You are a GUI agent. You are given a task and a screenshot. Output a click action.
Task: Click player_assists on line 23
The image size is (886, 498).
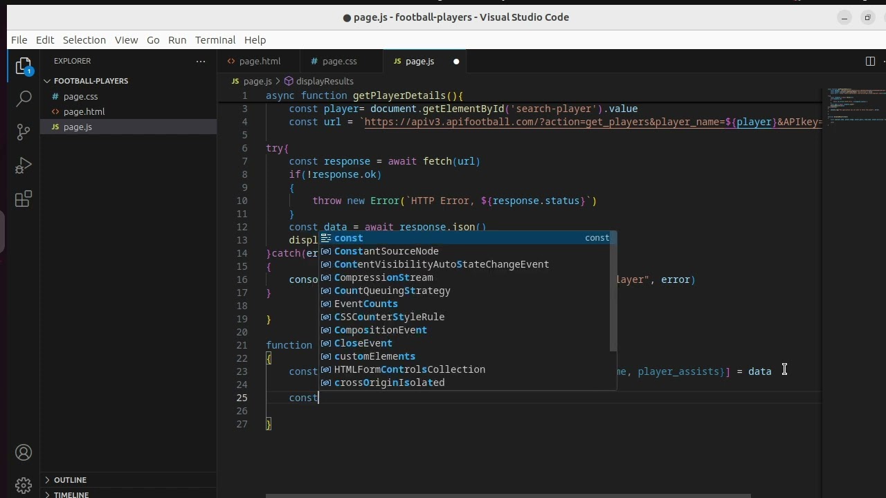pos(678,371)
